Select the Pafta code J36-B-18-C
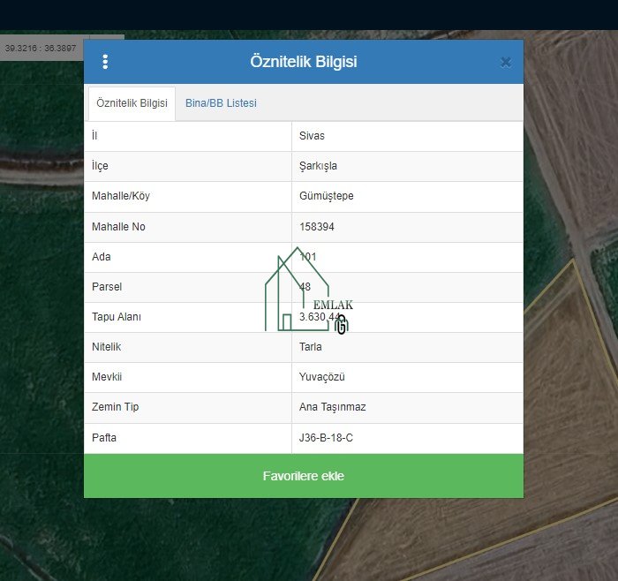The width and height of the screenshot is (618, 581). click(x=326, y=438)
